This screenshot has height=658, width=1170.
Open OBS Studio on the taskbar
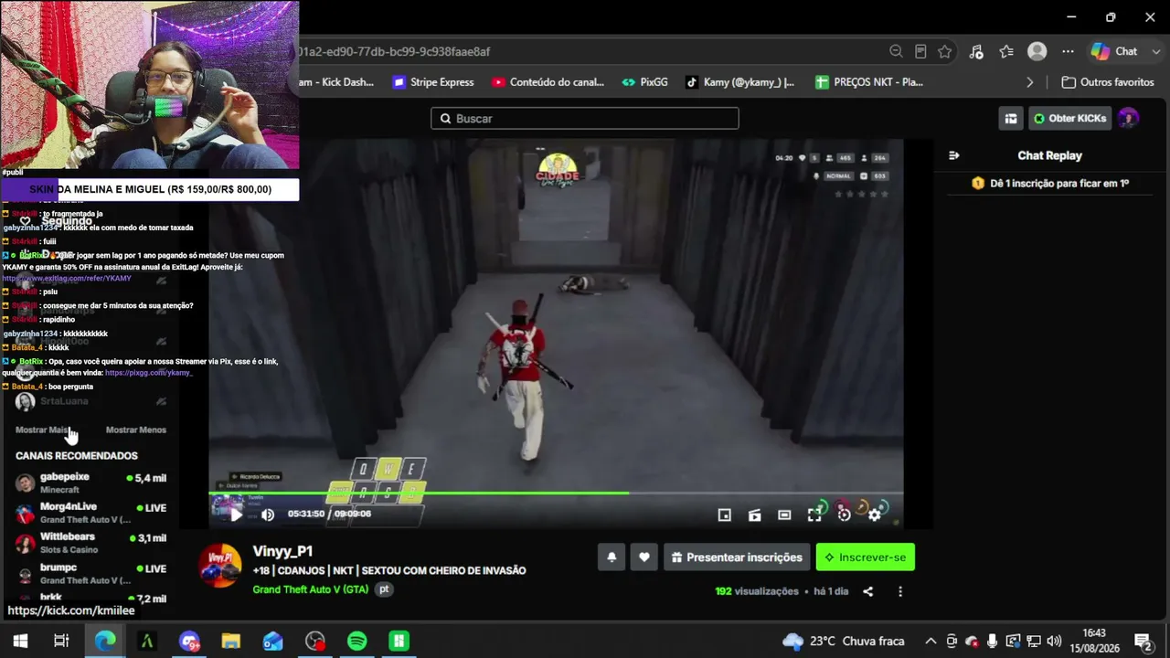(x=315, y=641)
